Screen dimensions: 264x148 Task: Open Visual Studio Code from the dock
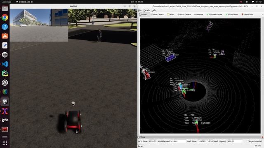5,64
